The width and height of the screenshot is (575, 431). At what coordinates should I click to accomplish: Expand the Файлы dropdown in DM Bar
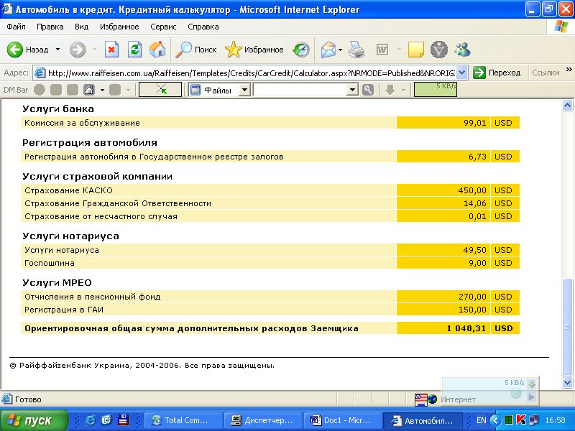[x=244, y=90]
